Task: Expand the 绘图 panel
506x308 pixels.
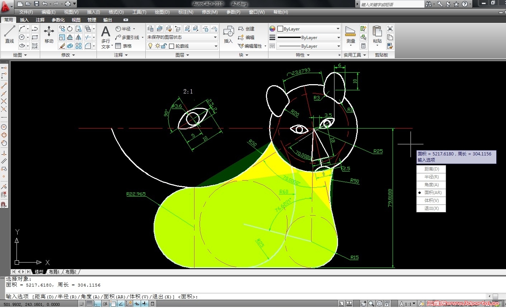Action: pyautogui.click(x=20, y=55)
